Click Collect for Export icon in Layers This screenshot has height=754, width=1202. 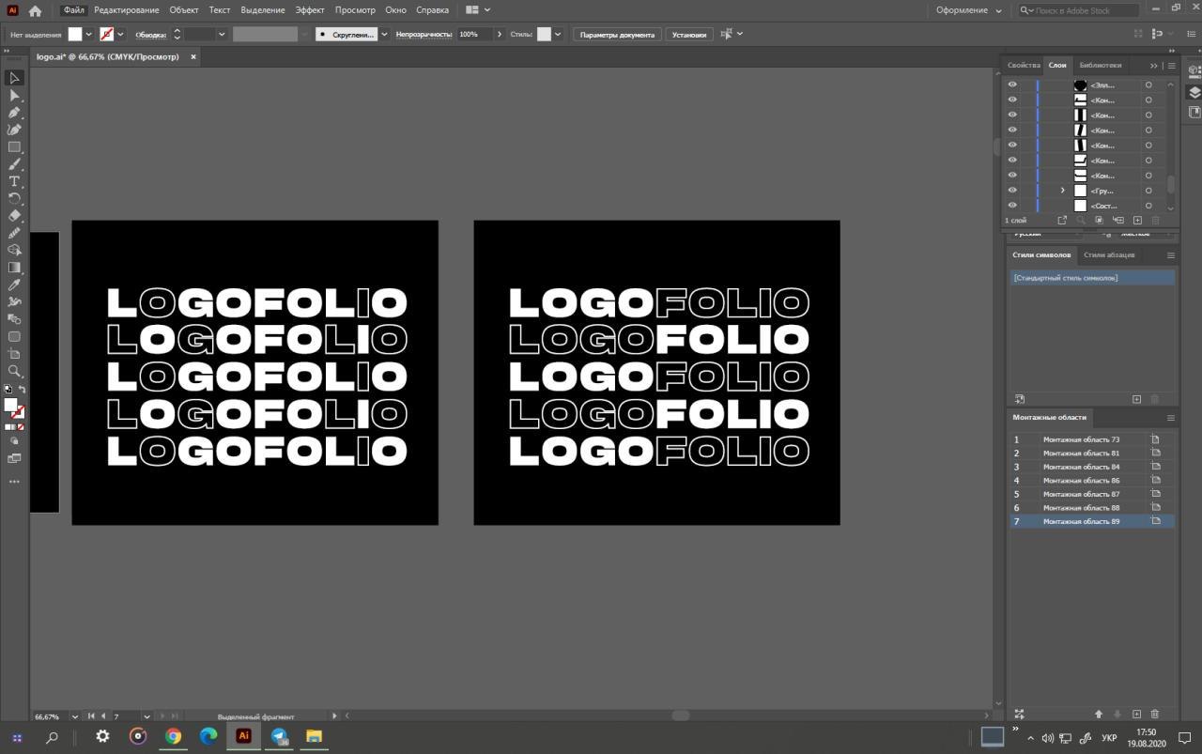coord(1062,220)
